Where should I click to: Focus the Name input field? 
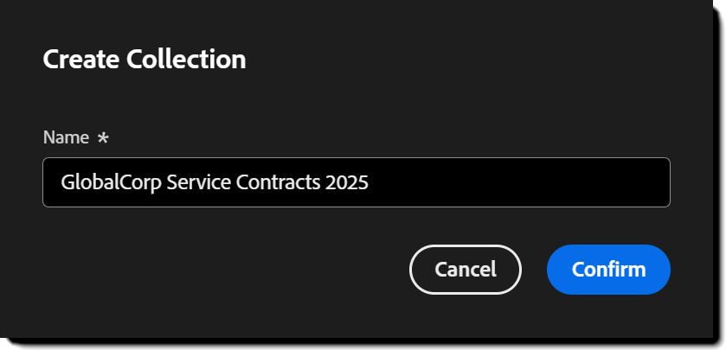[x=356, y=182]
